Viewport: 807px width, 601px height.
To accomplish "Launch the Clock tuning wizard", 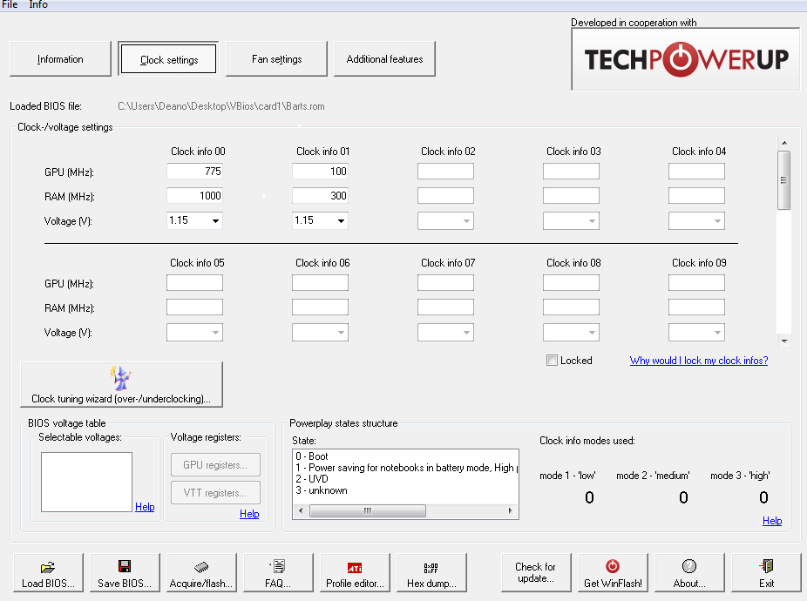I will coord(121,384).
